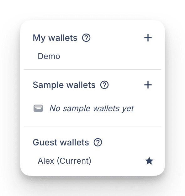Viewport: 185px width, 196px height.
Task: Click the Guest wallets section heading
Action: click(x=61, y=142)
